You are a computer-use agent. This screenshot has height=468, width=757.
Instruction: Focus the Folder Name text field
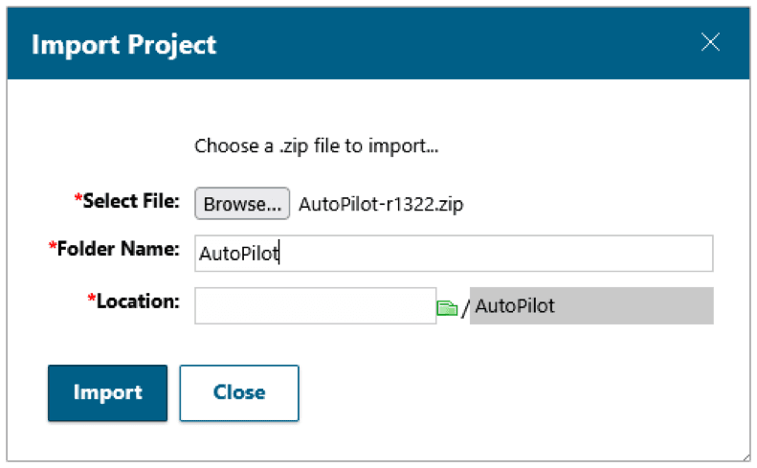[453, 254]
